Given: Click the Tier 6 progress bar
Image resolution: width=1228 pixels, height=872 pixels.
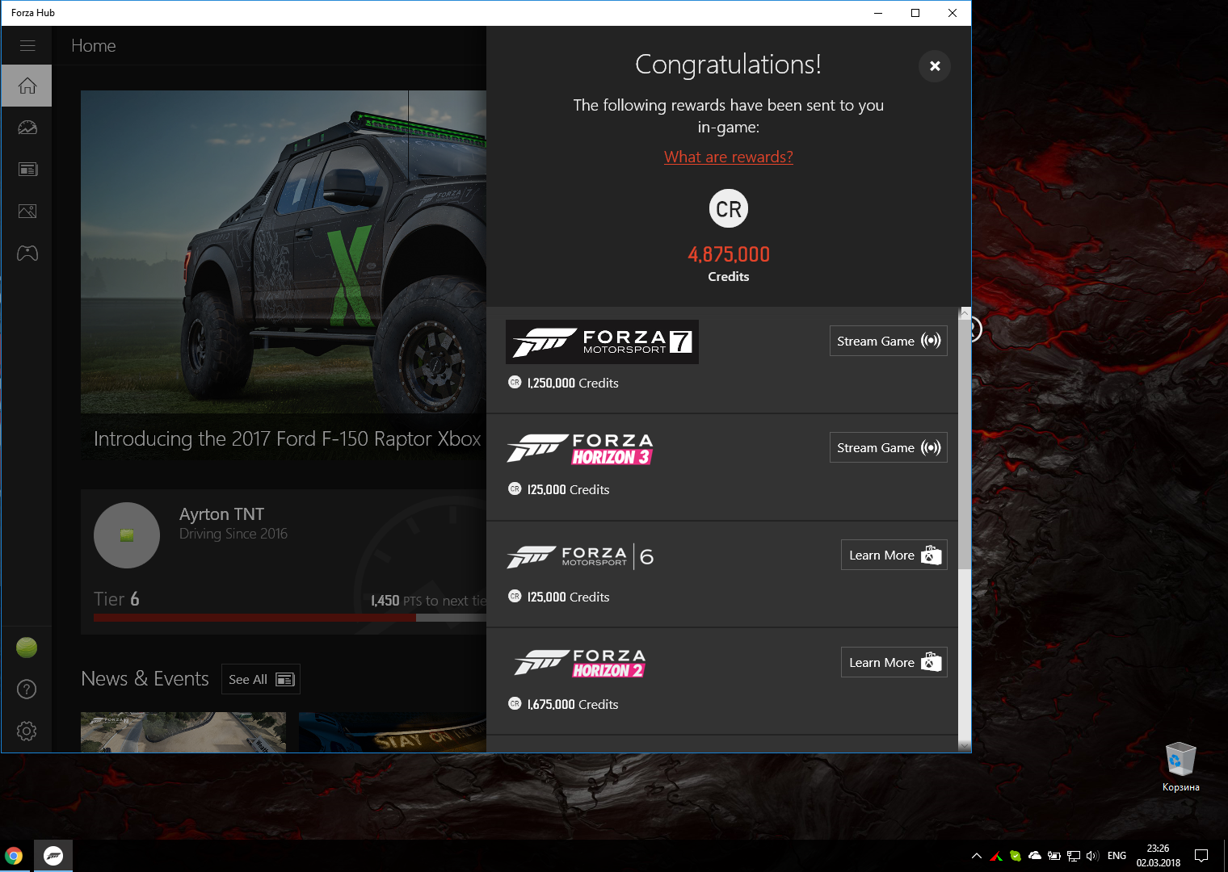Looking at the screenshot, I should click(x=290, y=618).
